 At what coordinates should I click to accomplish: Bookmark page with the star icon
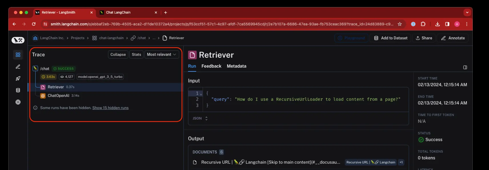tap(400, 24)
